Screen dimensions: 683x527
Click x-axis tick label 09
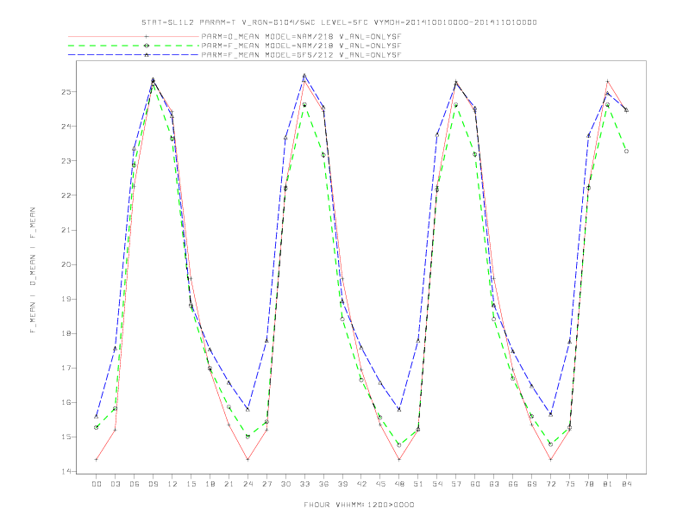(x=153, y=484)
